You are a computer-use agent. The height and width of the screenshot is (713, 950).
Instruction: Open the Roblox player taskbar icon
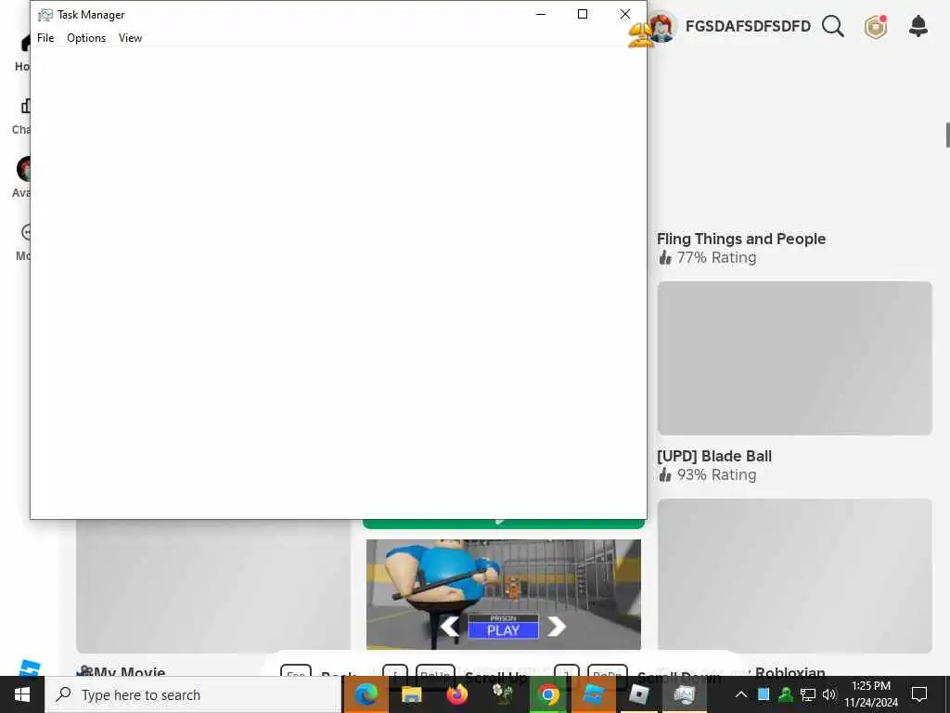638,694
